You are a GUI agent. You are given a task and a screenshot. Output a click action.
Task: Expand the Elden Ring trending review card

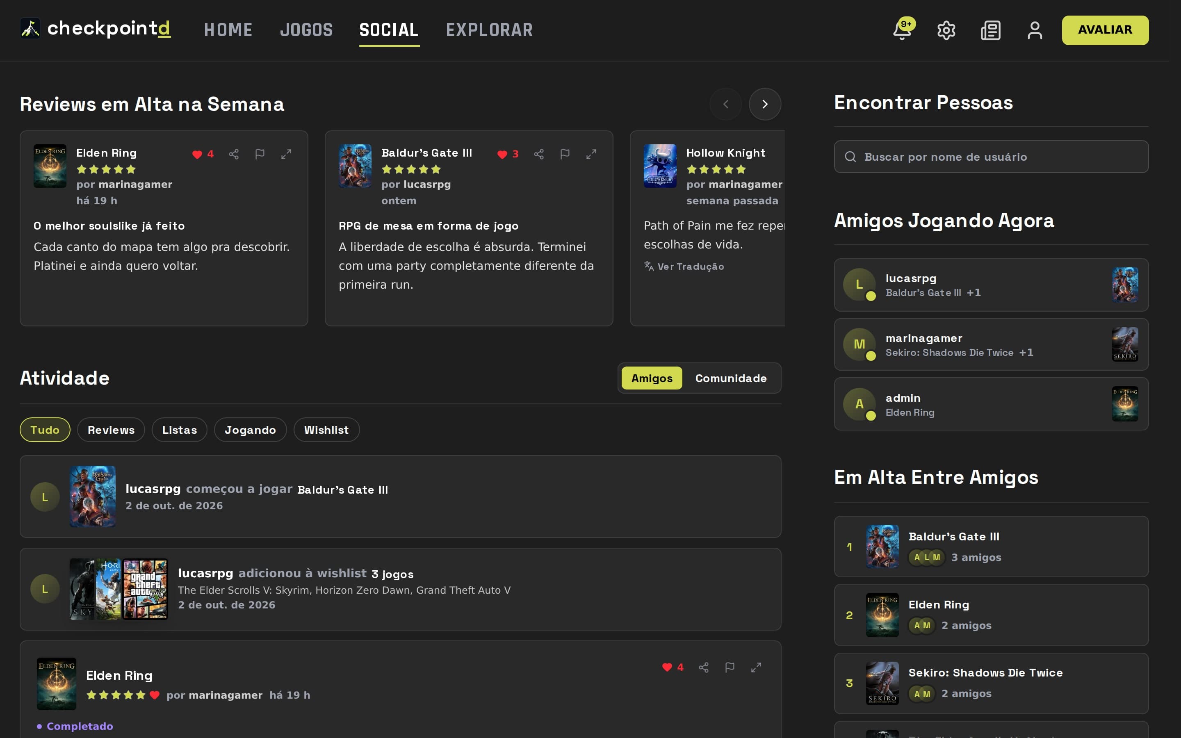(287, 154)
